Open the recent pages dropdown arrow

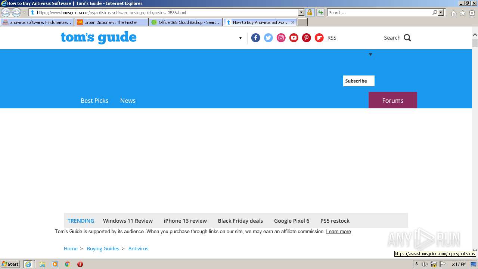(25, 13)
